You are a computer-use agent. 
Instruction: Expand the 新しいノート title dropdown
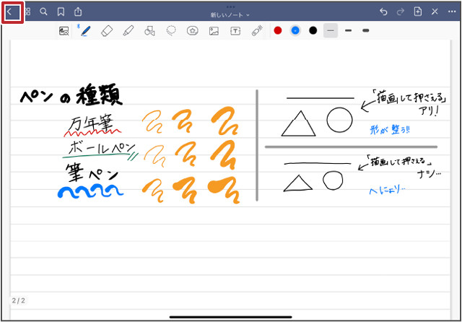(x=231, y=14)
